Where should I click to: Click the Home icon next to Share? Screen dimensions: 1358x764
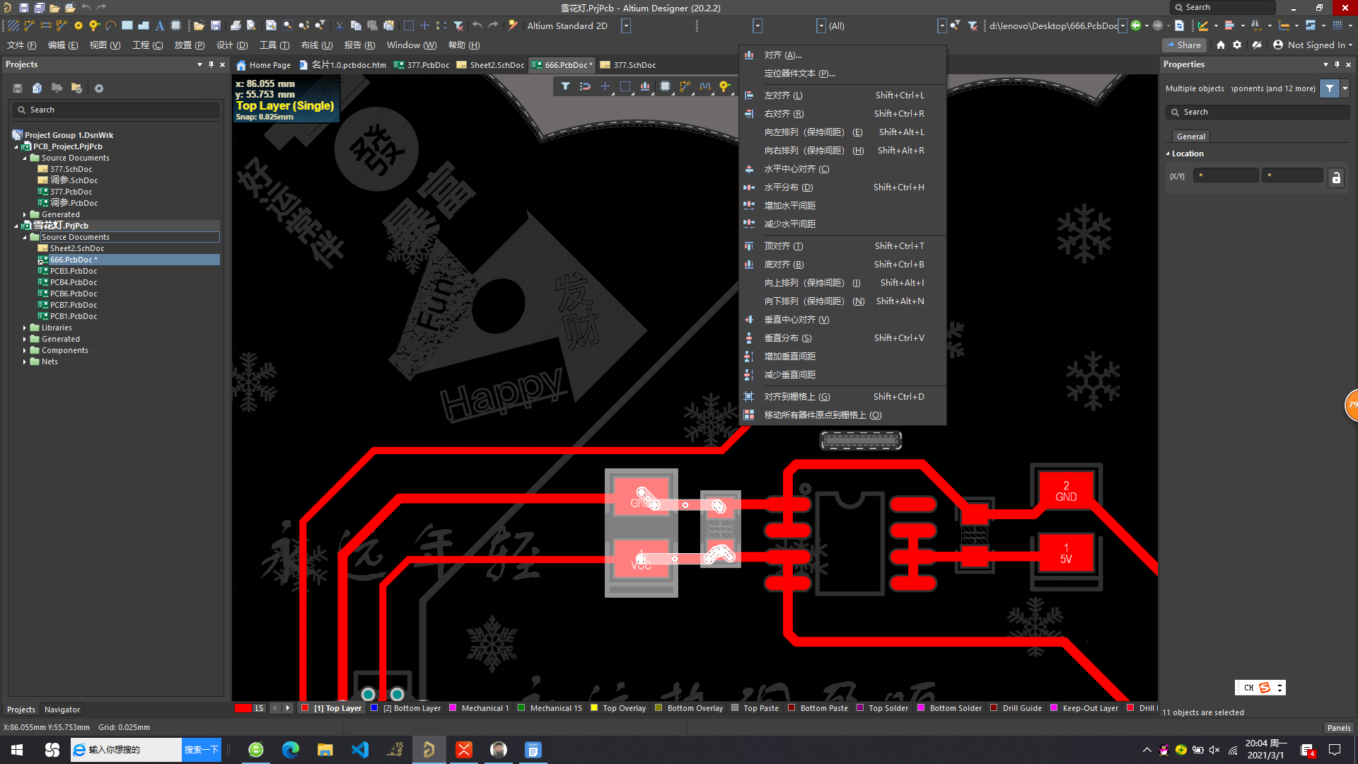point(1220,45)
